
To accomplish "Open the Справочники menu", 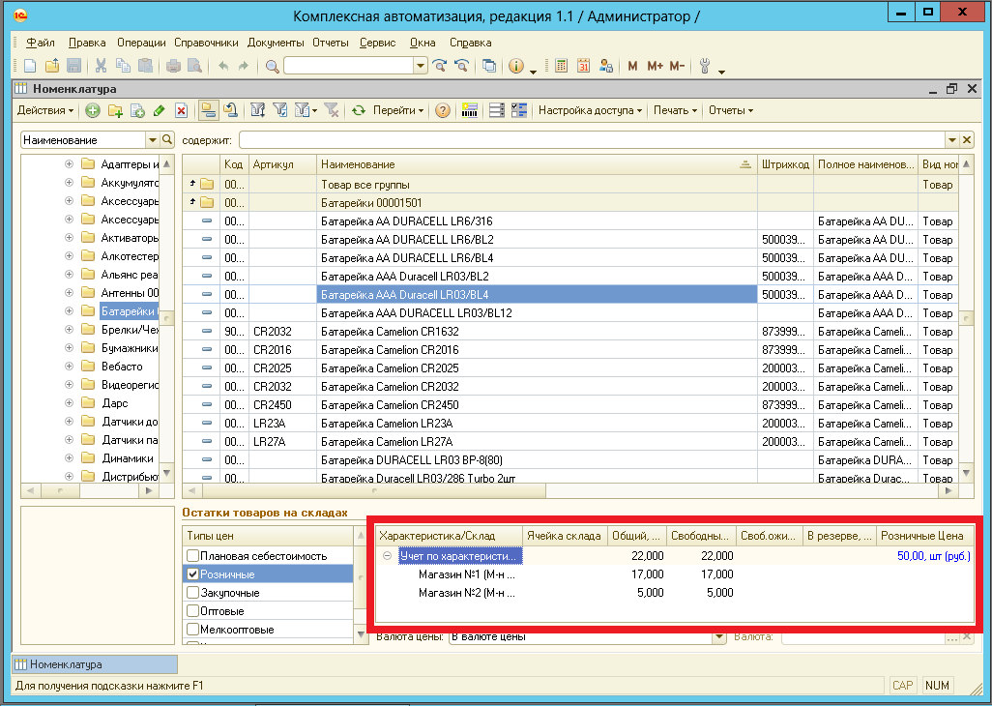I will coord(206,43).
